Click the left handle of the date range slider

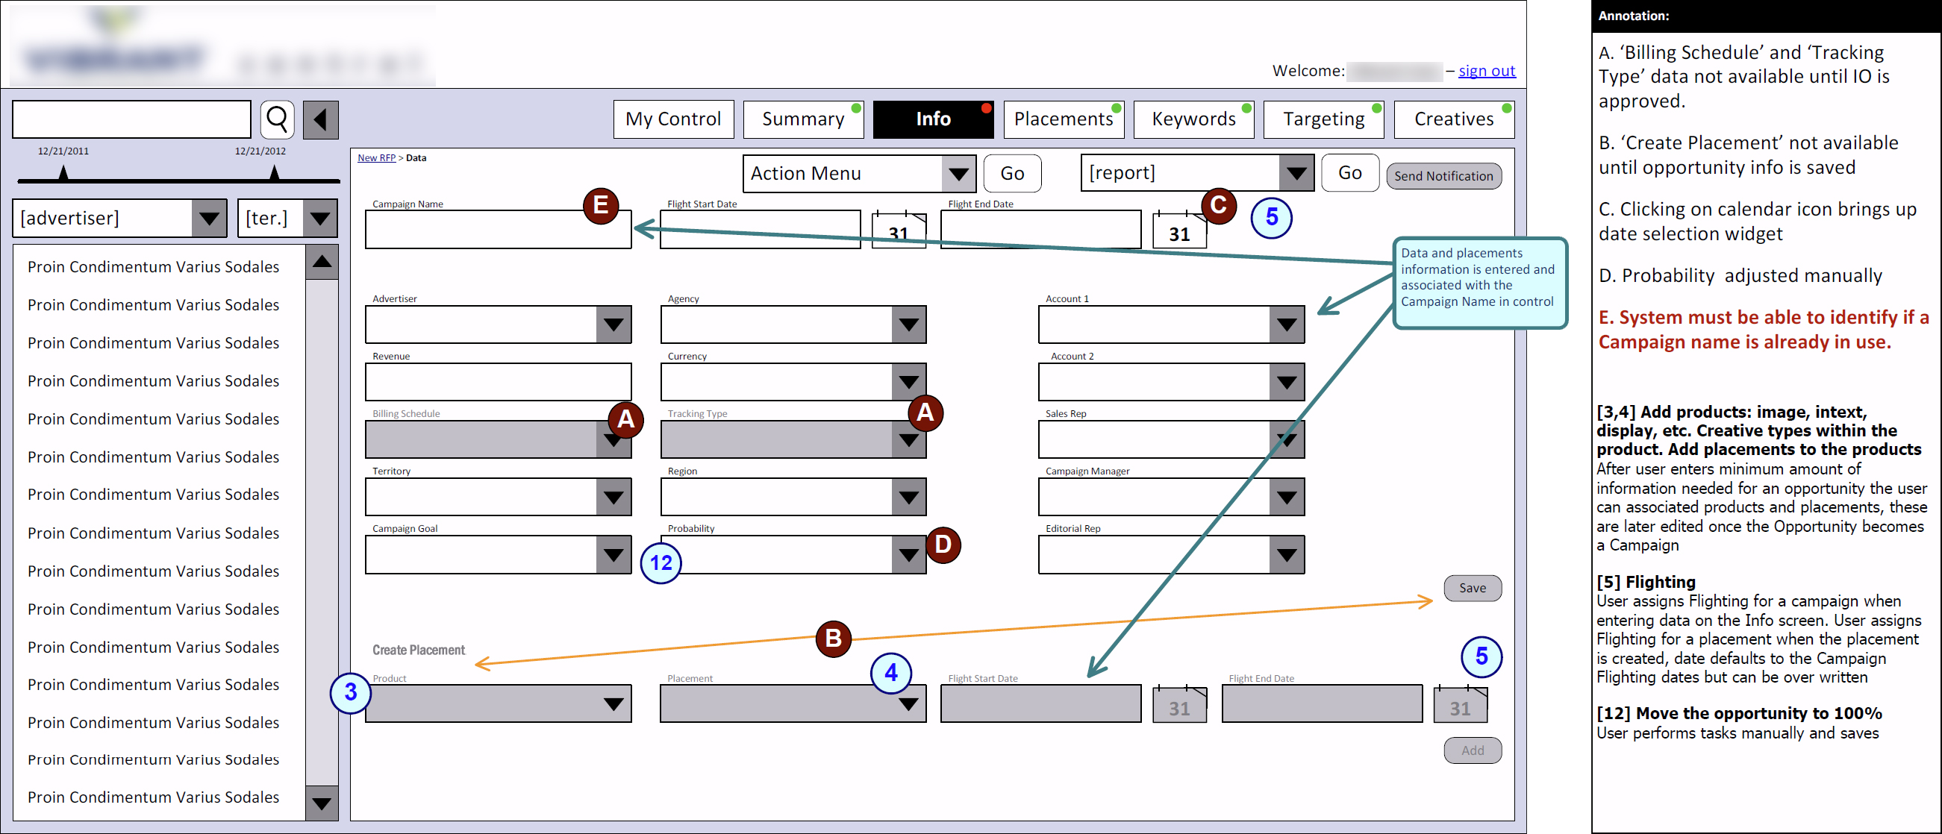click(x=62, y=172)
